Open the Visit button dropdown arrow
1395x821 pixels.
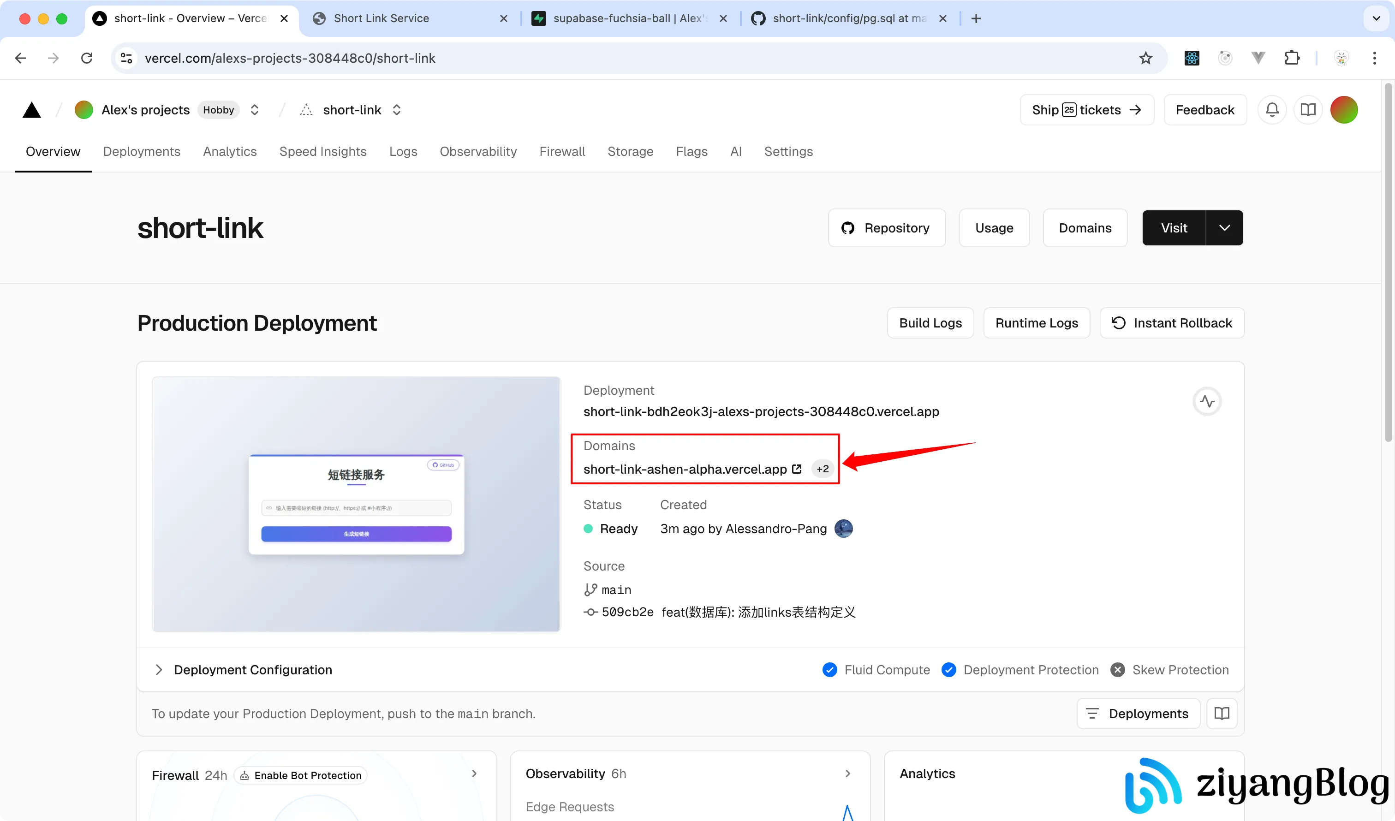[x=1224, y=228]
